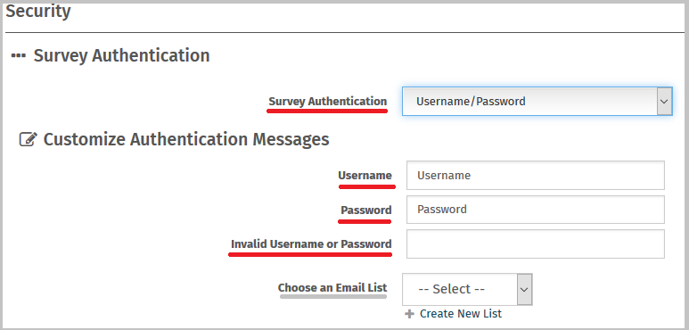Click the plus icon next to Create New List
Image resolution: width=689 pixels, height=330 pixels.
click(x=409, y=314)
